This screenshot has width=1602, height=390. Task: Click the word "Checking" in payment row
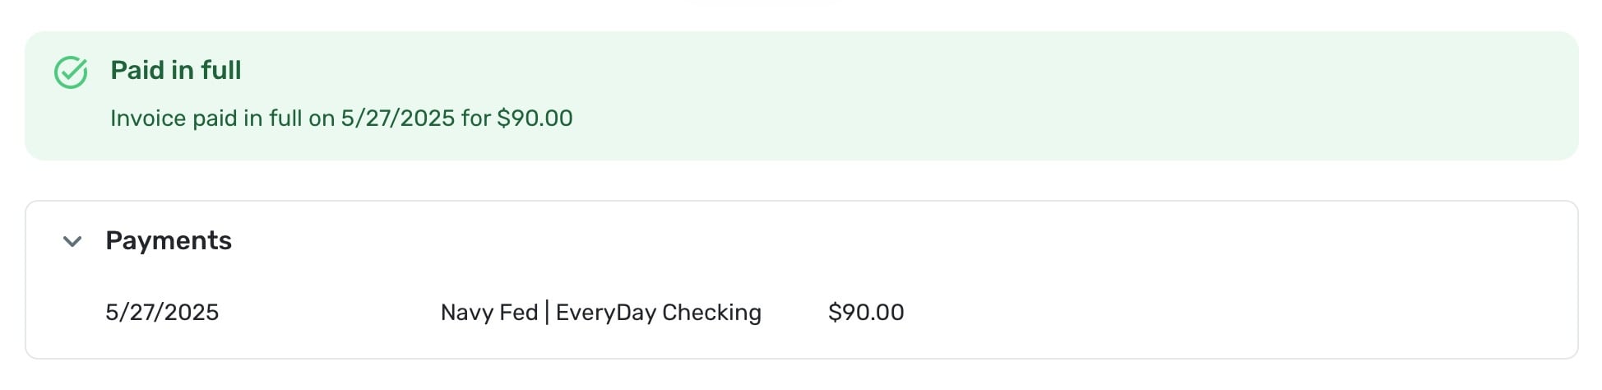(711, 313)
